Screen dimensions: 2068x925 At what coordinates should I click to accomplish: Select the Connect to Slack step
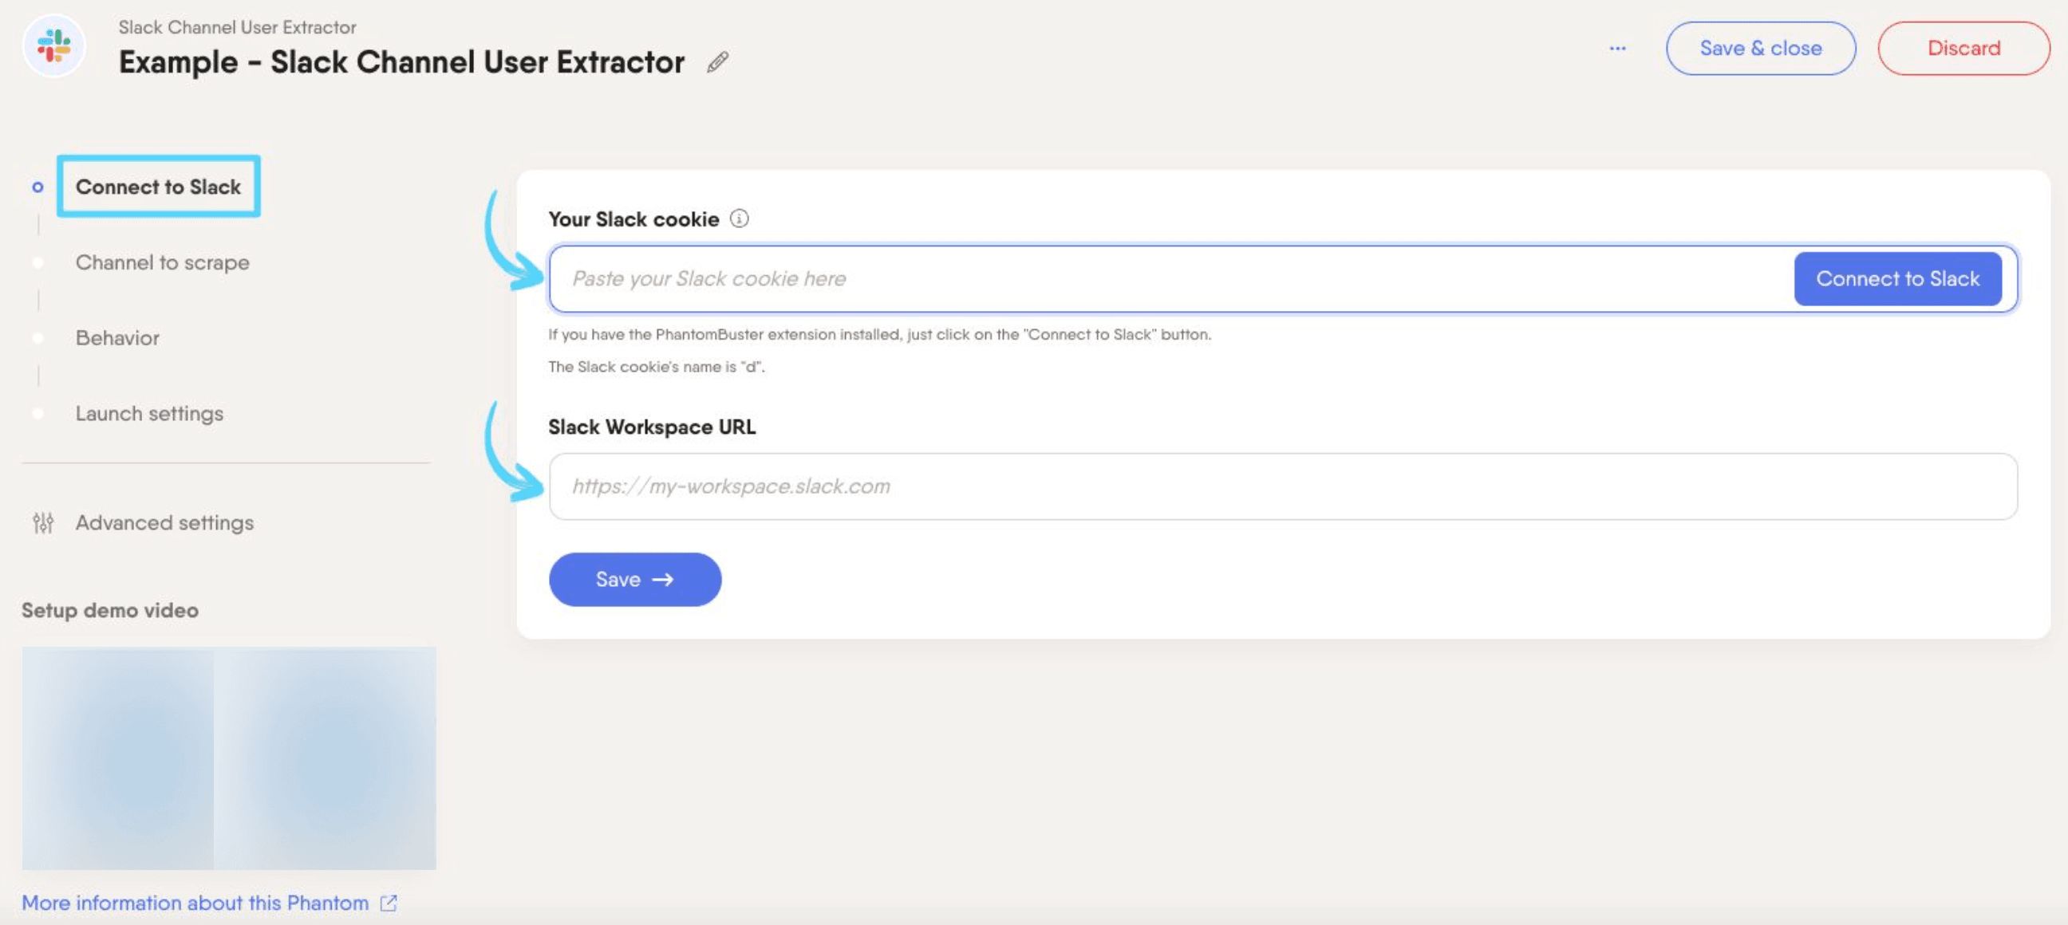(x=158, y=186)
